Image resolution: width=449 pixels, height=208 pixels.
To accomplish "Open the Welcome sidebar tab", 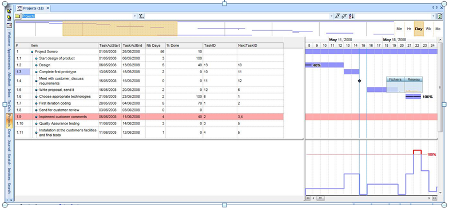I will point(9,39).
